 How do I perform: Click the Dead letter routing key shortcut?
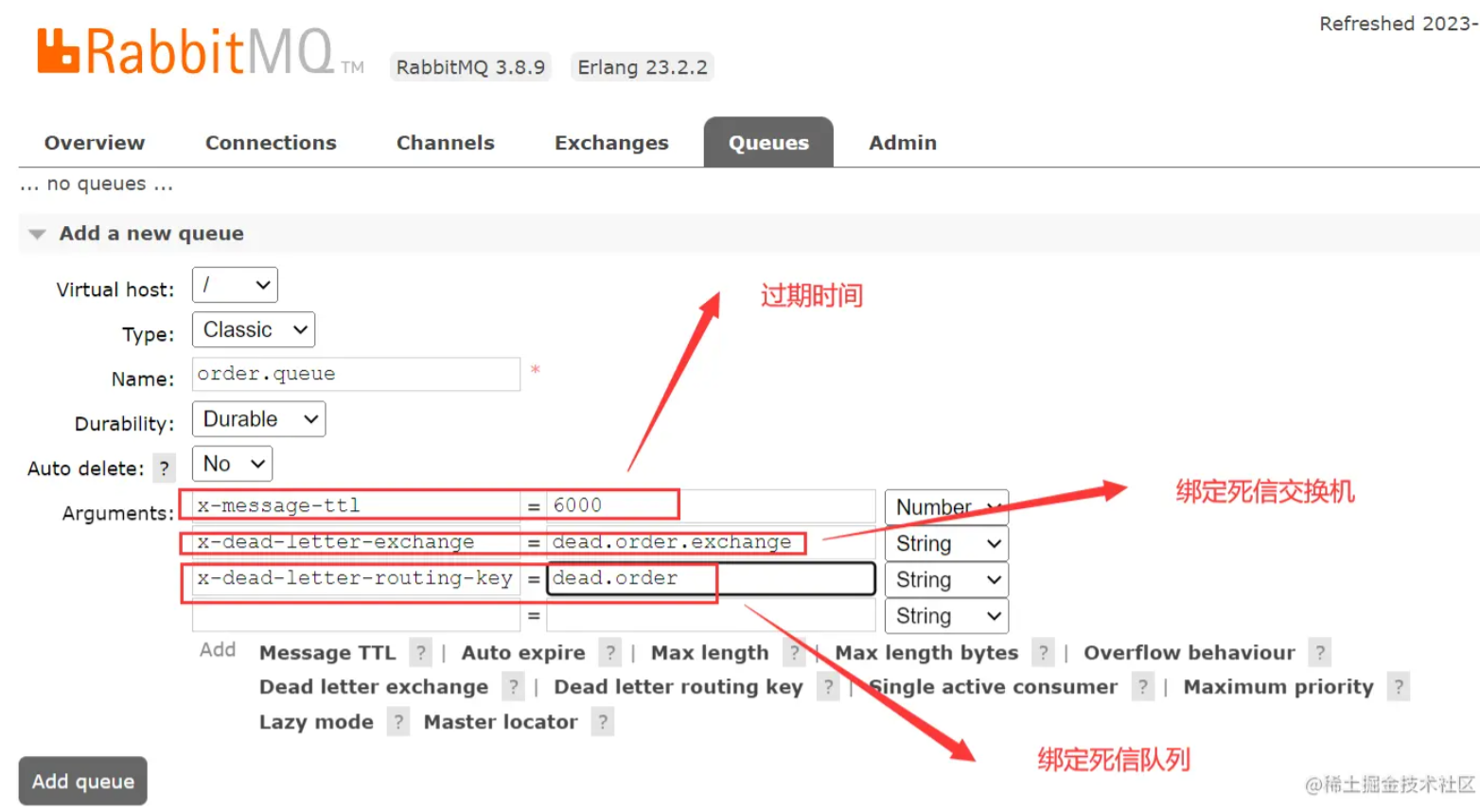point(678,687)
